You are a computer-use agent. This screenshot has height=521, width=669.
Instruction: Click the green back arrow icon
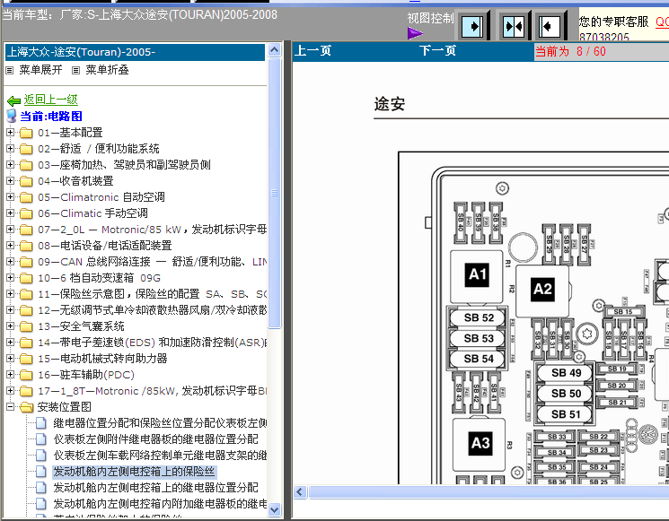click(14, 100)
